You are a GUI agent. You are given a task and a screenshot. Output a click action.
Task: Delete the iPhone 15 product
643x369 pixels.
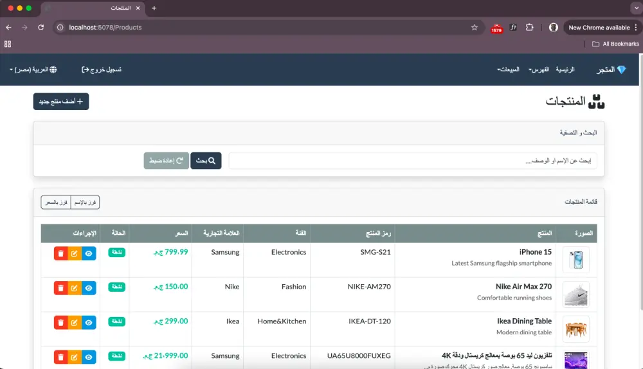60,253
